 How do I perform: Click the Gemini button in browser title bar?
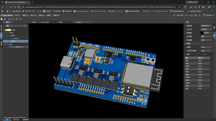pyautogui.click(x=192, y=2)
